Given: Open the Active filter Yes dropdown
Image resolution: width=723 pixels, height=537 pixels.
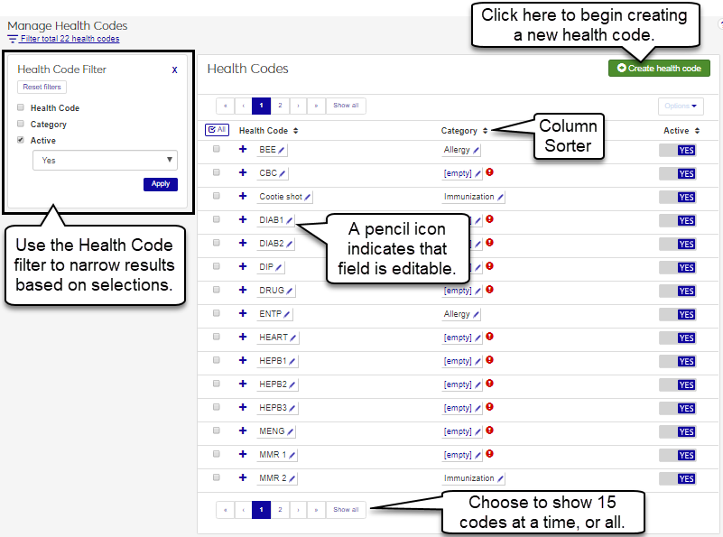Looking at the screenshot, I should coord(105,161).
